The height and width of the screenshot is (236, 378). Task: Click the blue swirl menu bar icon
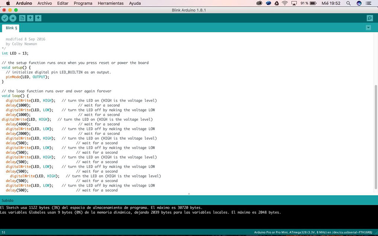tap(268, 3)
